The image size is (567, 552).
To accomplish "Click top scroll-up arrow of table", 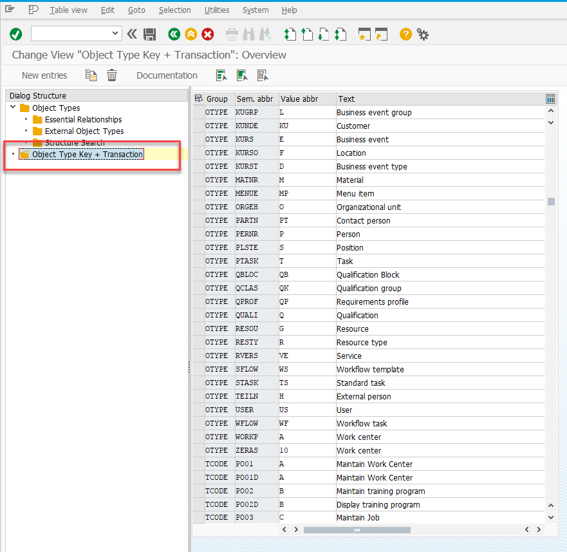I will [551, 111].
